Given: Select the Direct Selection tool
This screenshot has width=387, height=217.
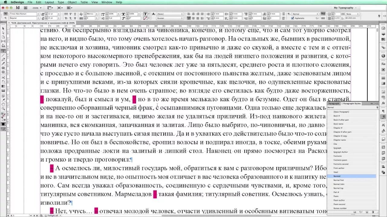Looking at the screenshot, I should 3,33.
